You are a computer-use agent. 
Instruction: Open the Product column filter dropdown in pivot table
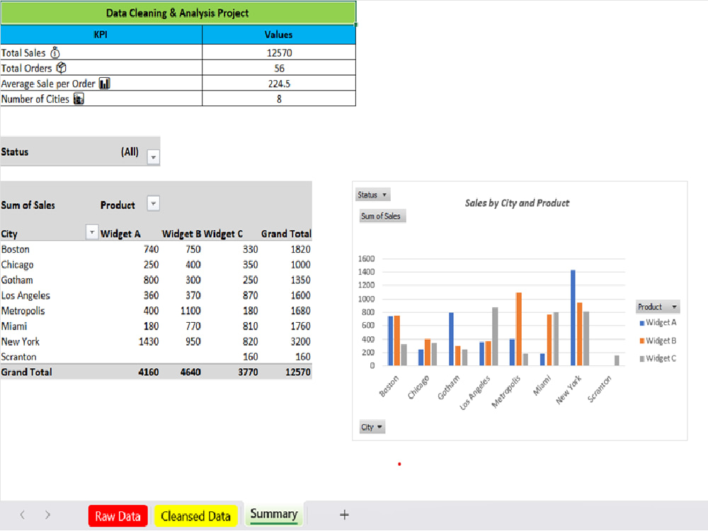pyautogui.click(x=154, y=204)
